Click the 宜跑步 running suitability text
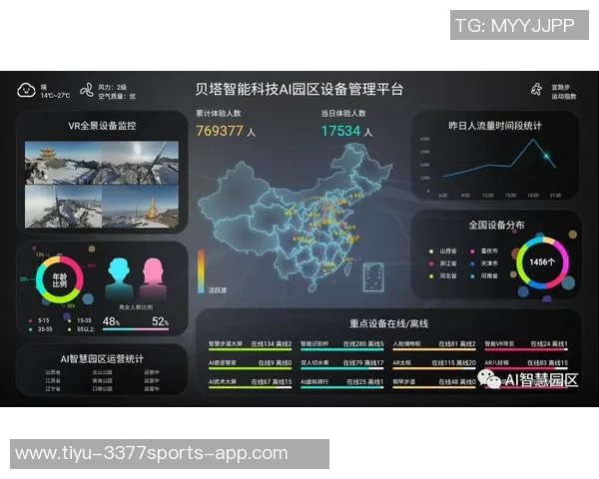This screenshot has width=599, height=479. 561,88
